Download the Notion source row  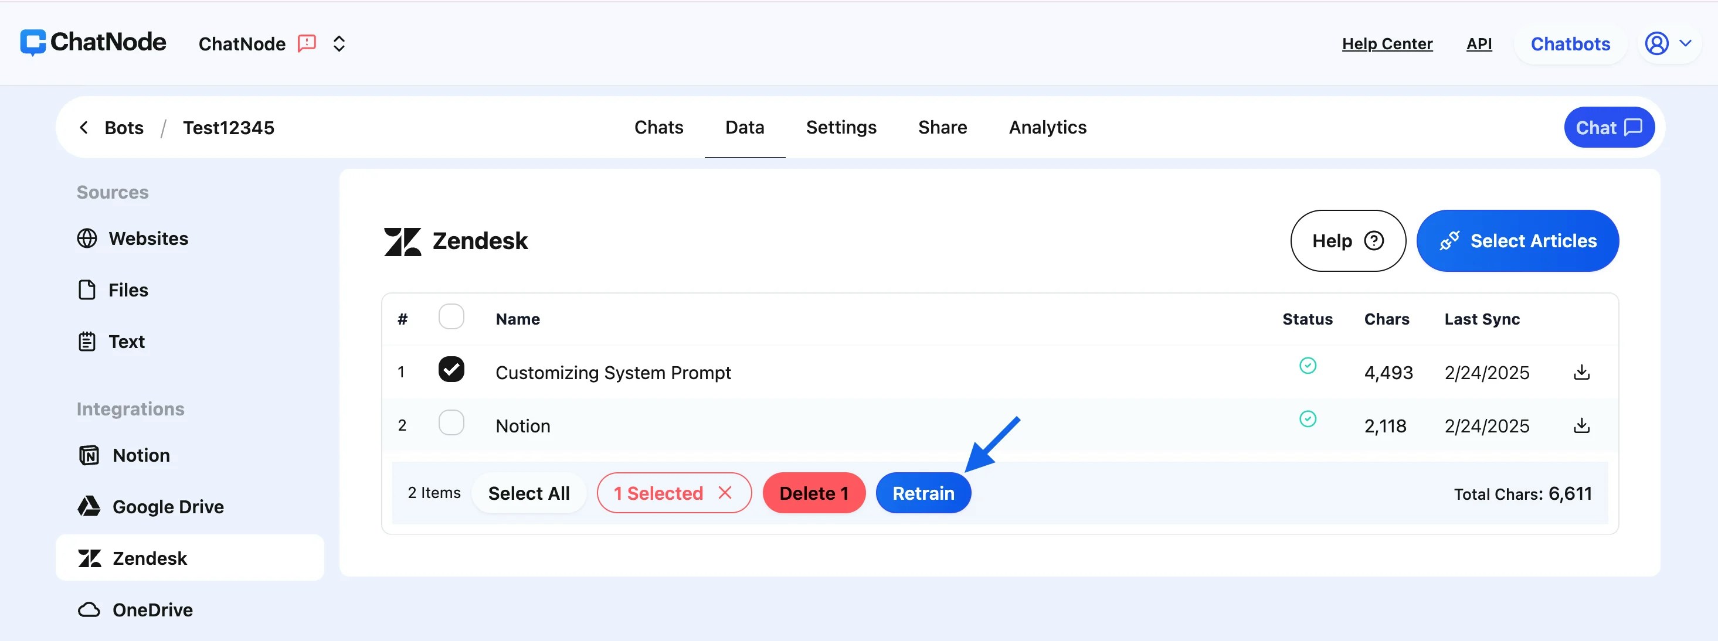pyautogui.click(x=1582, y=425)
